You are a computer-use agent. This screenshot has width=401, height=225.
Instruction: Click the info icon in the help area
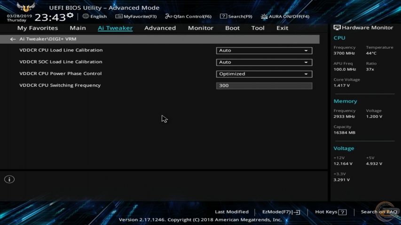pos(9,180)
